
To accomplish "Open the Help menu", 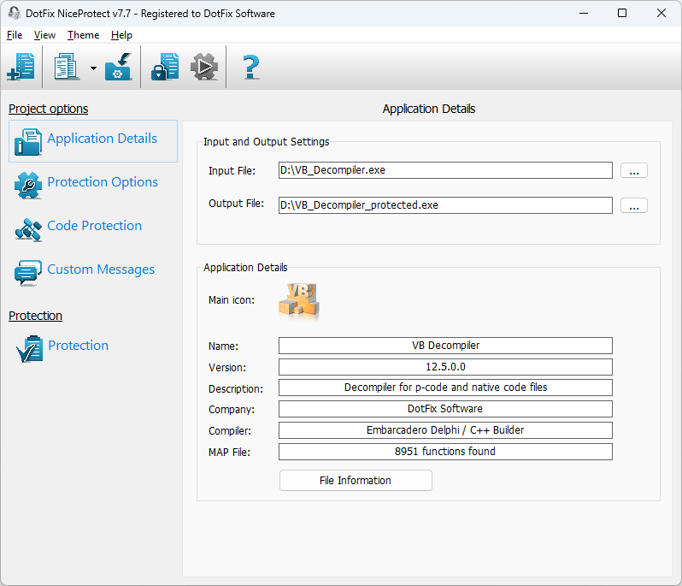I will point(121,35).
